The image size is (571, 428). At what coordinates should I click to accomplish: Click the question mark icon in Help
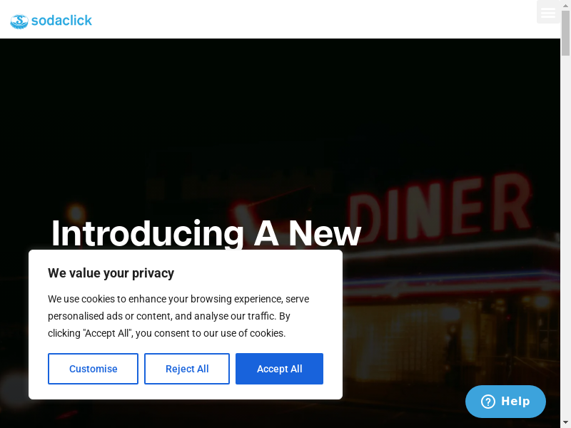point(488,402)
